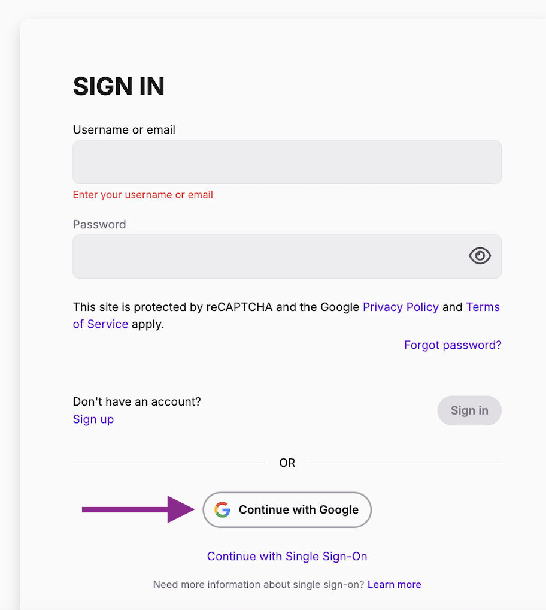Viewport: 546px width, 610px height.
Task: Click the Username or email label
Action: coord(124,129)
